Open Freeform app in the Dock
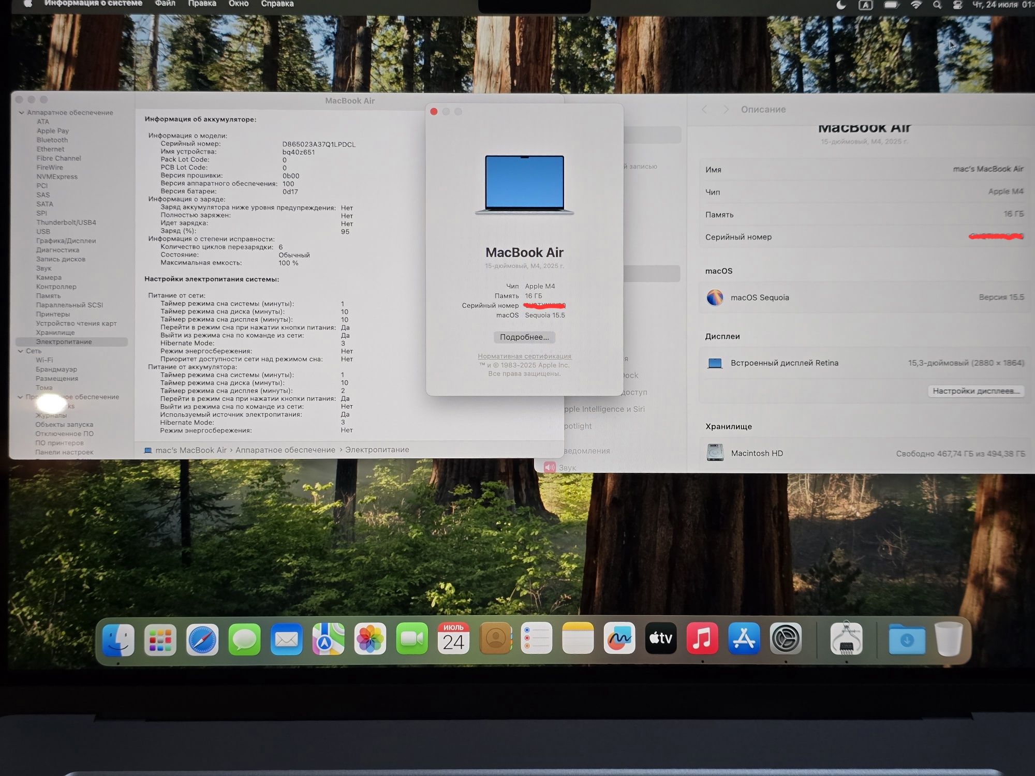 619,638
